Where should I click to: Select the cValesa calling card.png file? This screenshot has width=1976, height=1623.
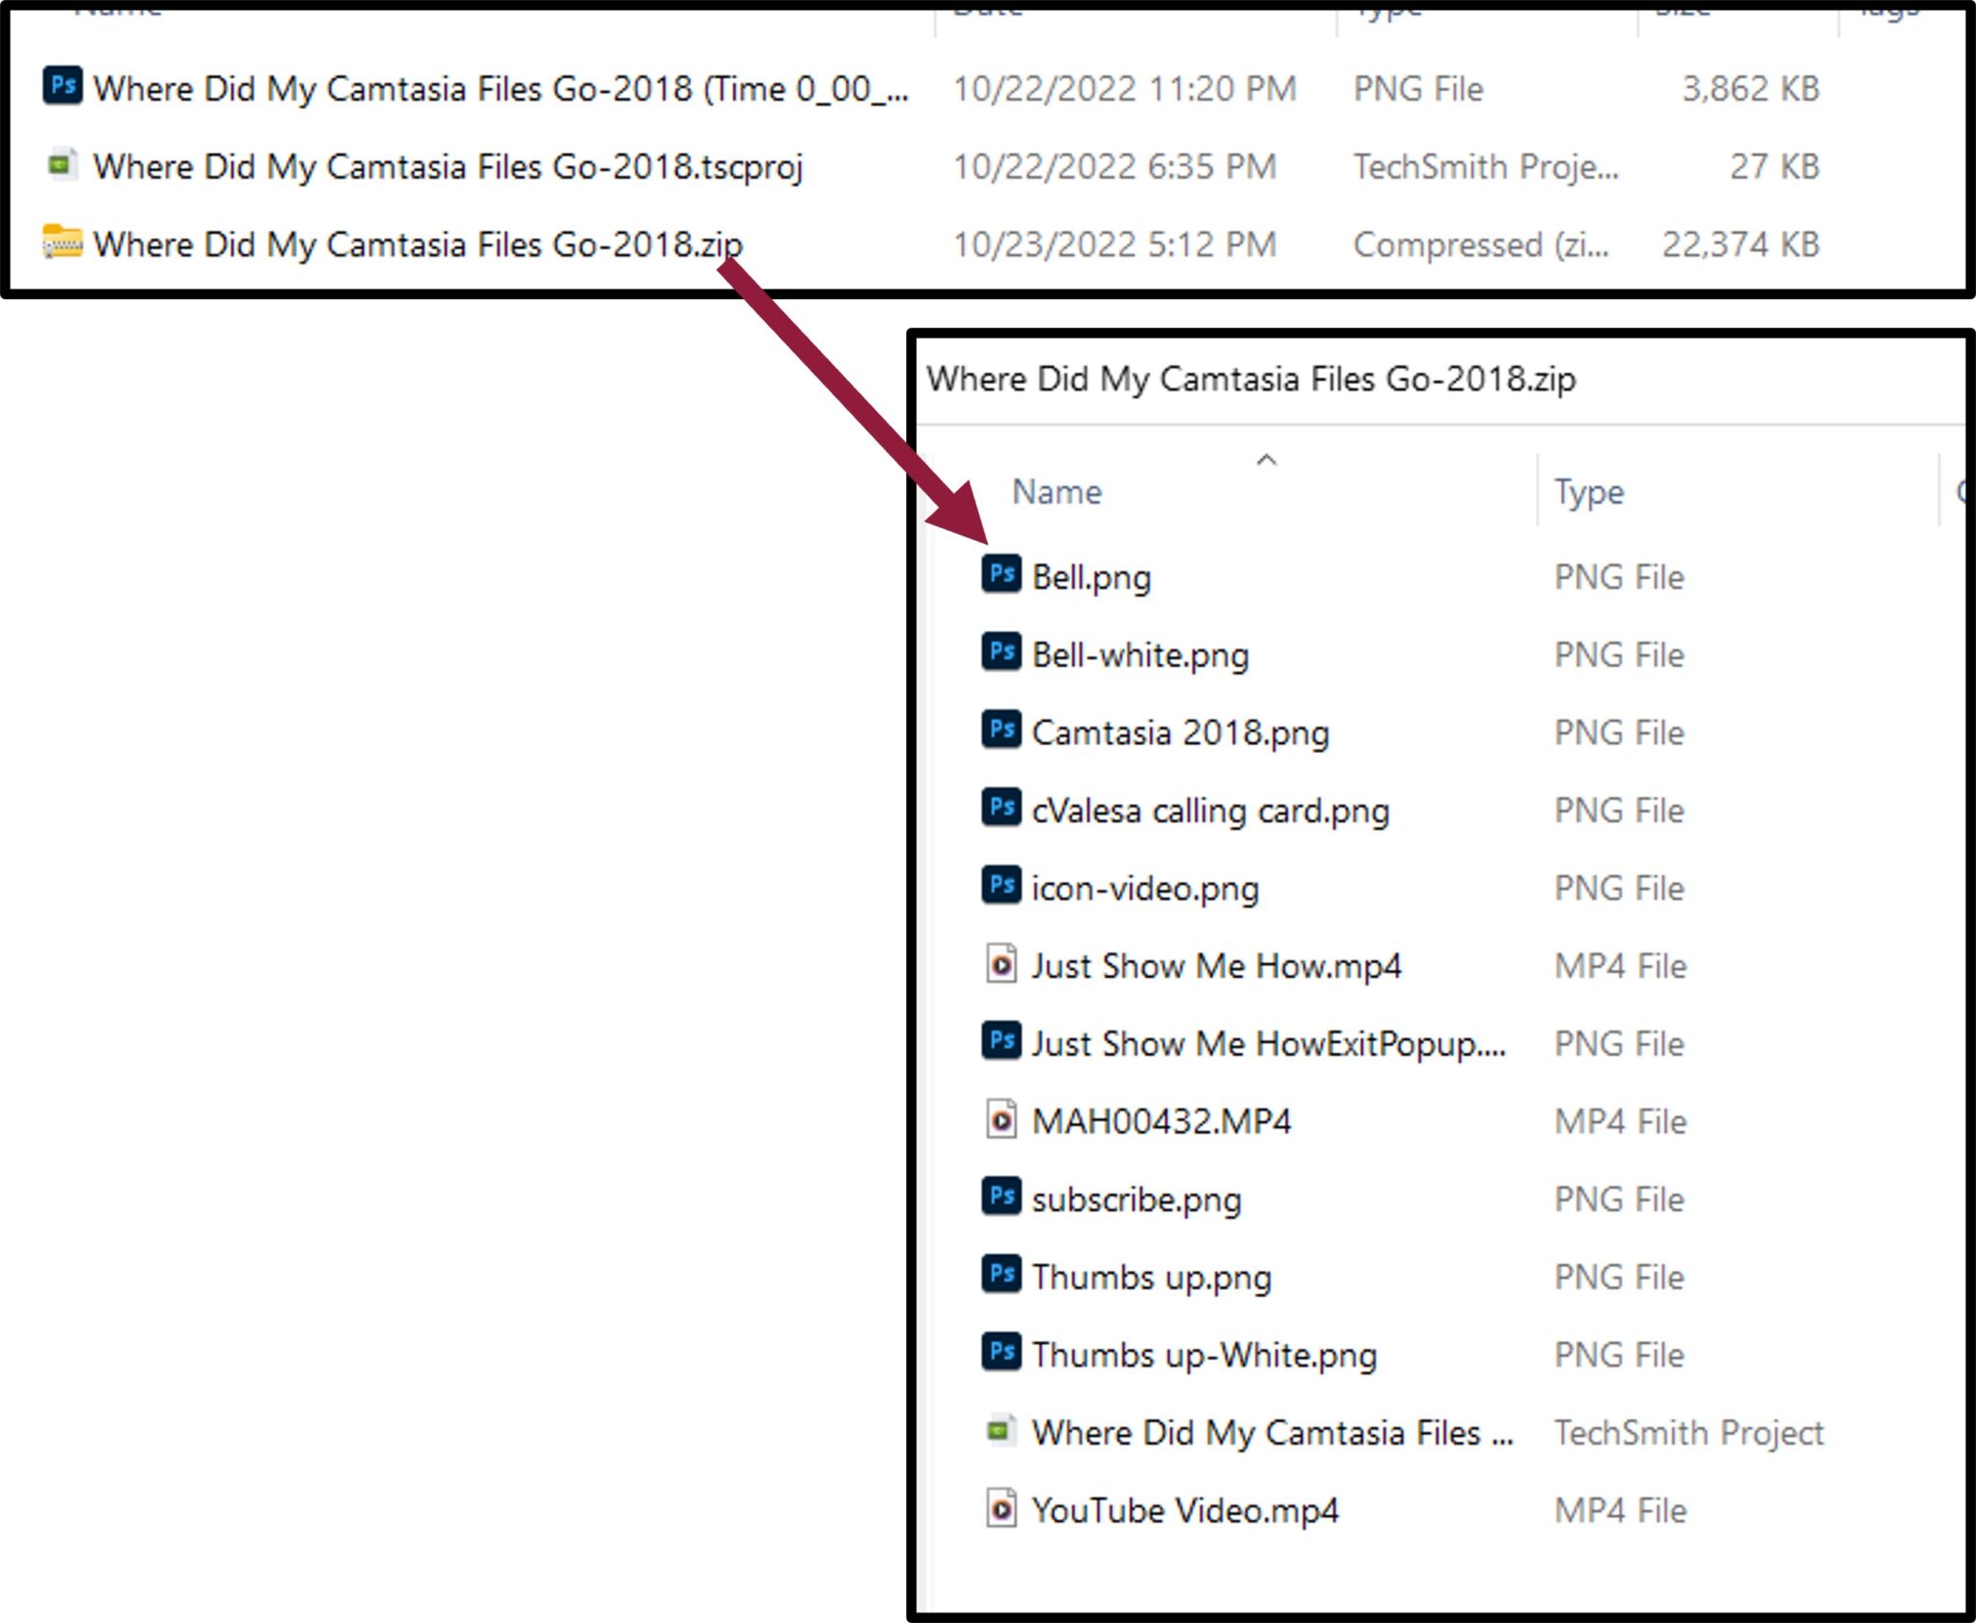(x=1210, y=810)
